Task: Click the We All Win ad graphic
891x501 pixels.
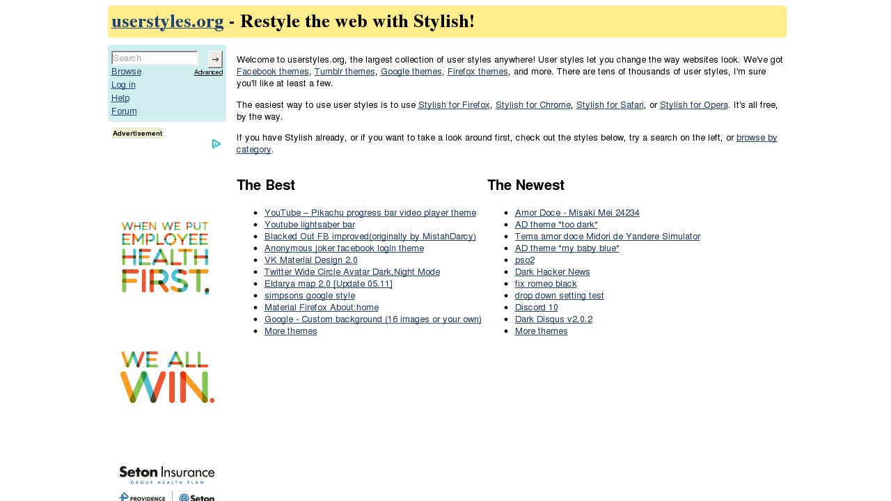Action: [167, 377]
